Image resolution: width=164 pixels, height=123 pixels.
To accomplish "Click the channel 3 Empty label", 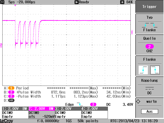I will tap(60, 117).
